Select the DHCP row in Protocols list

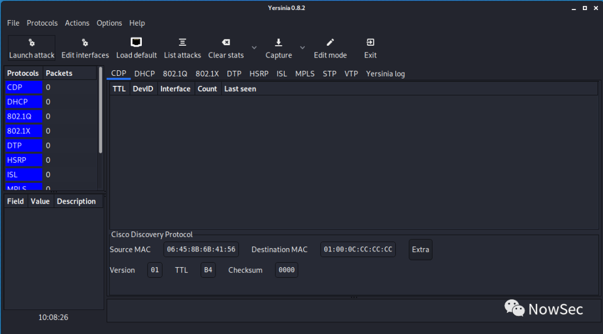[x=50, y=101]
